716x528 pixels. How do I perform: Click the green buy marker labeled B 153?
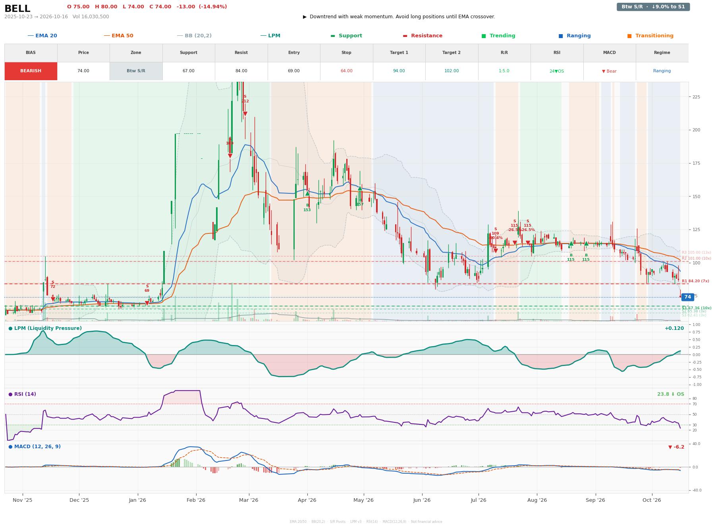307,193
